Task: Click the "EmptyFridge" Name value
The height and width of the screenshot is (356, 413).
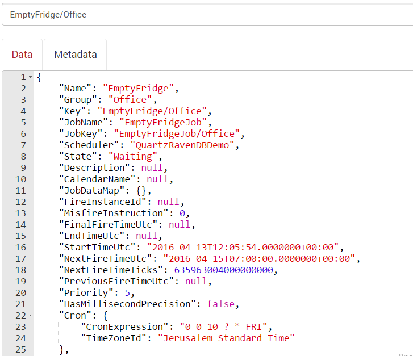Action: (x=138, y=89)
